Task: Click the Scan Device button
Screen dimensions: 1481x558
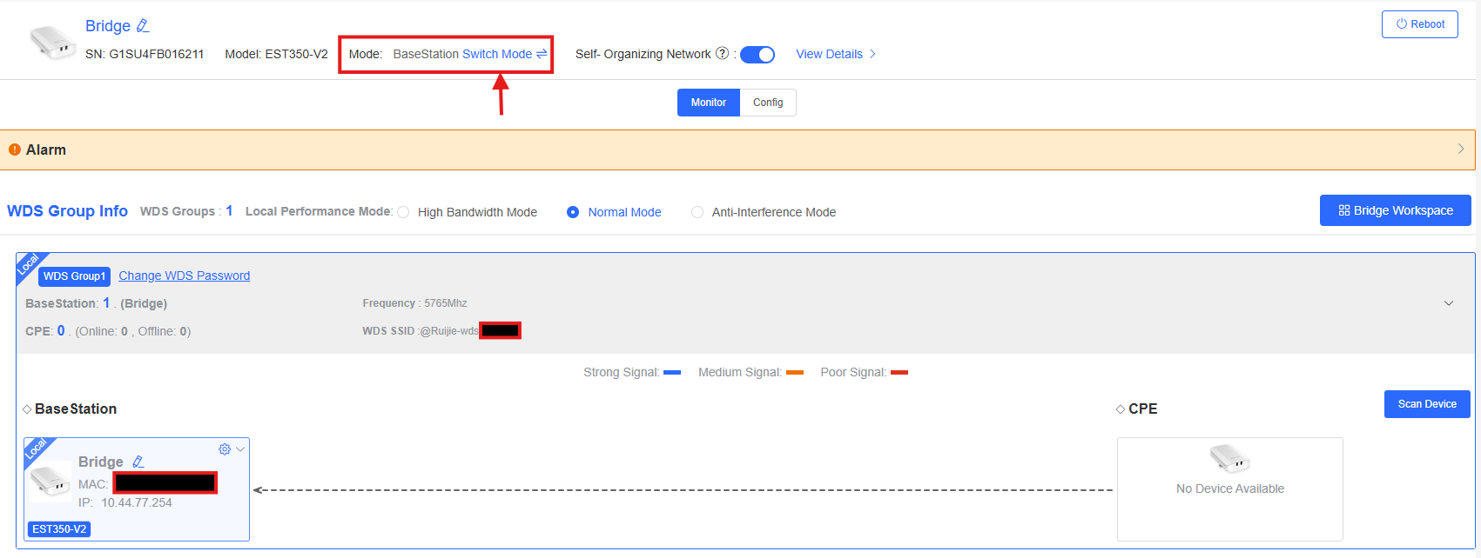Action: tap(1427, 404)
